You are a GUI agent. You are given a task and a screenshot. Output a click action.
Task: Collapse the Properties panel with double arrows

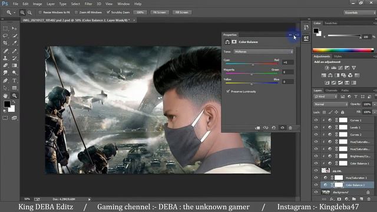tap(290, 35)
